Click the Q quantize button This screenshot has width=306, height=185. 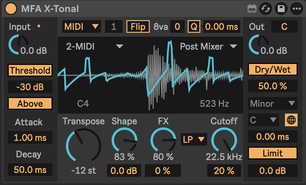click(194, 27)
